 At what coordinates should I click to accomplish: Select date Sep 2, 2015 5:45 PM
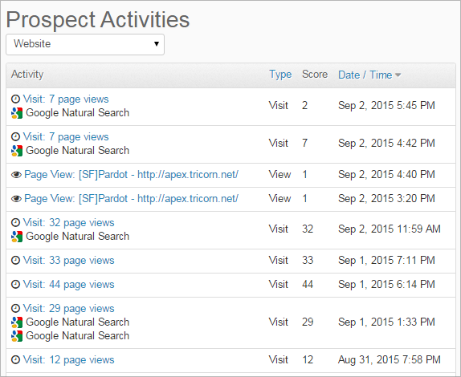(386, 105)
